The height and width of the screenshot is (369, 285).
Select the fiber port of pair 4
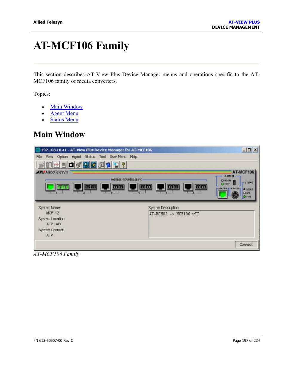coord(145,187)
